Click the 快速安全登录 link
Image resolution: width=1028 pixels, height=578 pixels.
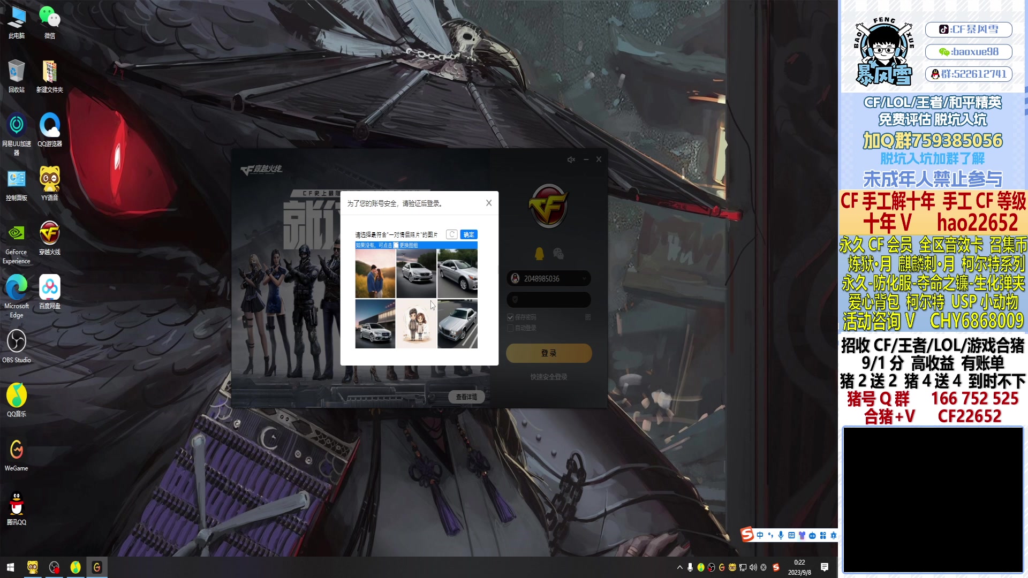pos(549,377)
